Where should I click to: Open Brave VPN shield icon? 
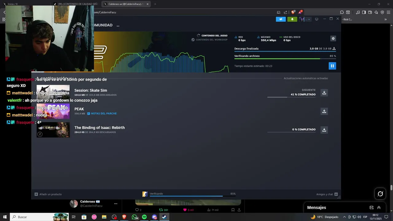pos(382,12)
